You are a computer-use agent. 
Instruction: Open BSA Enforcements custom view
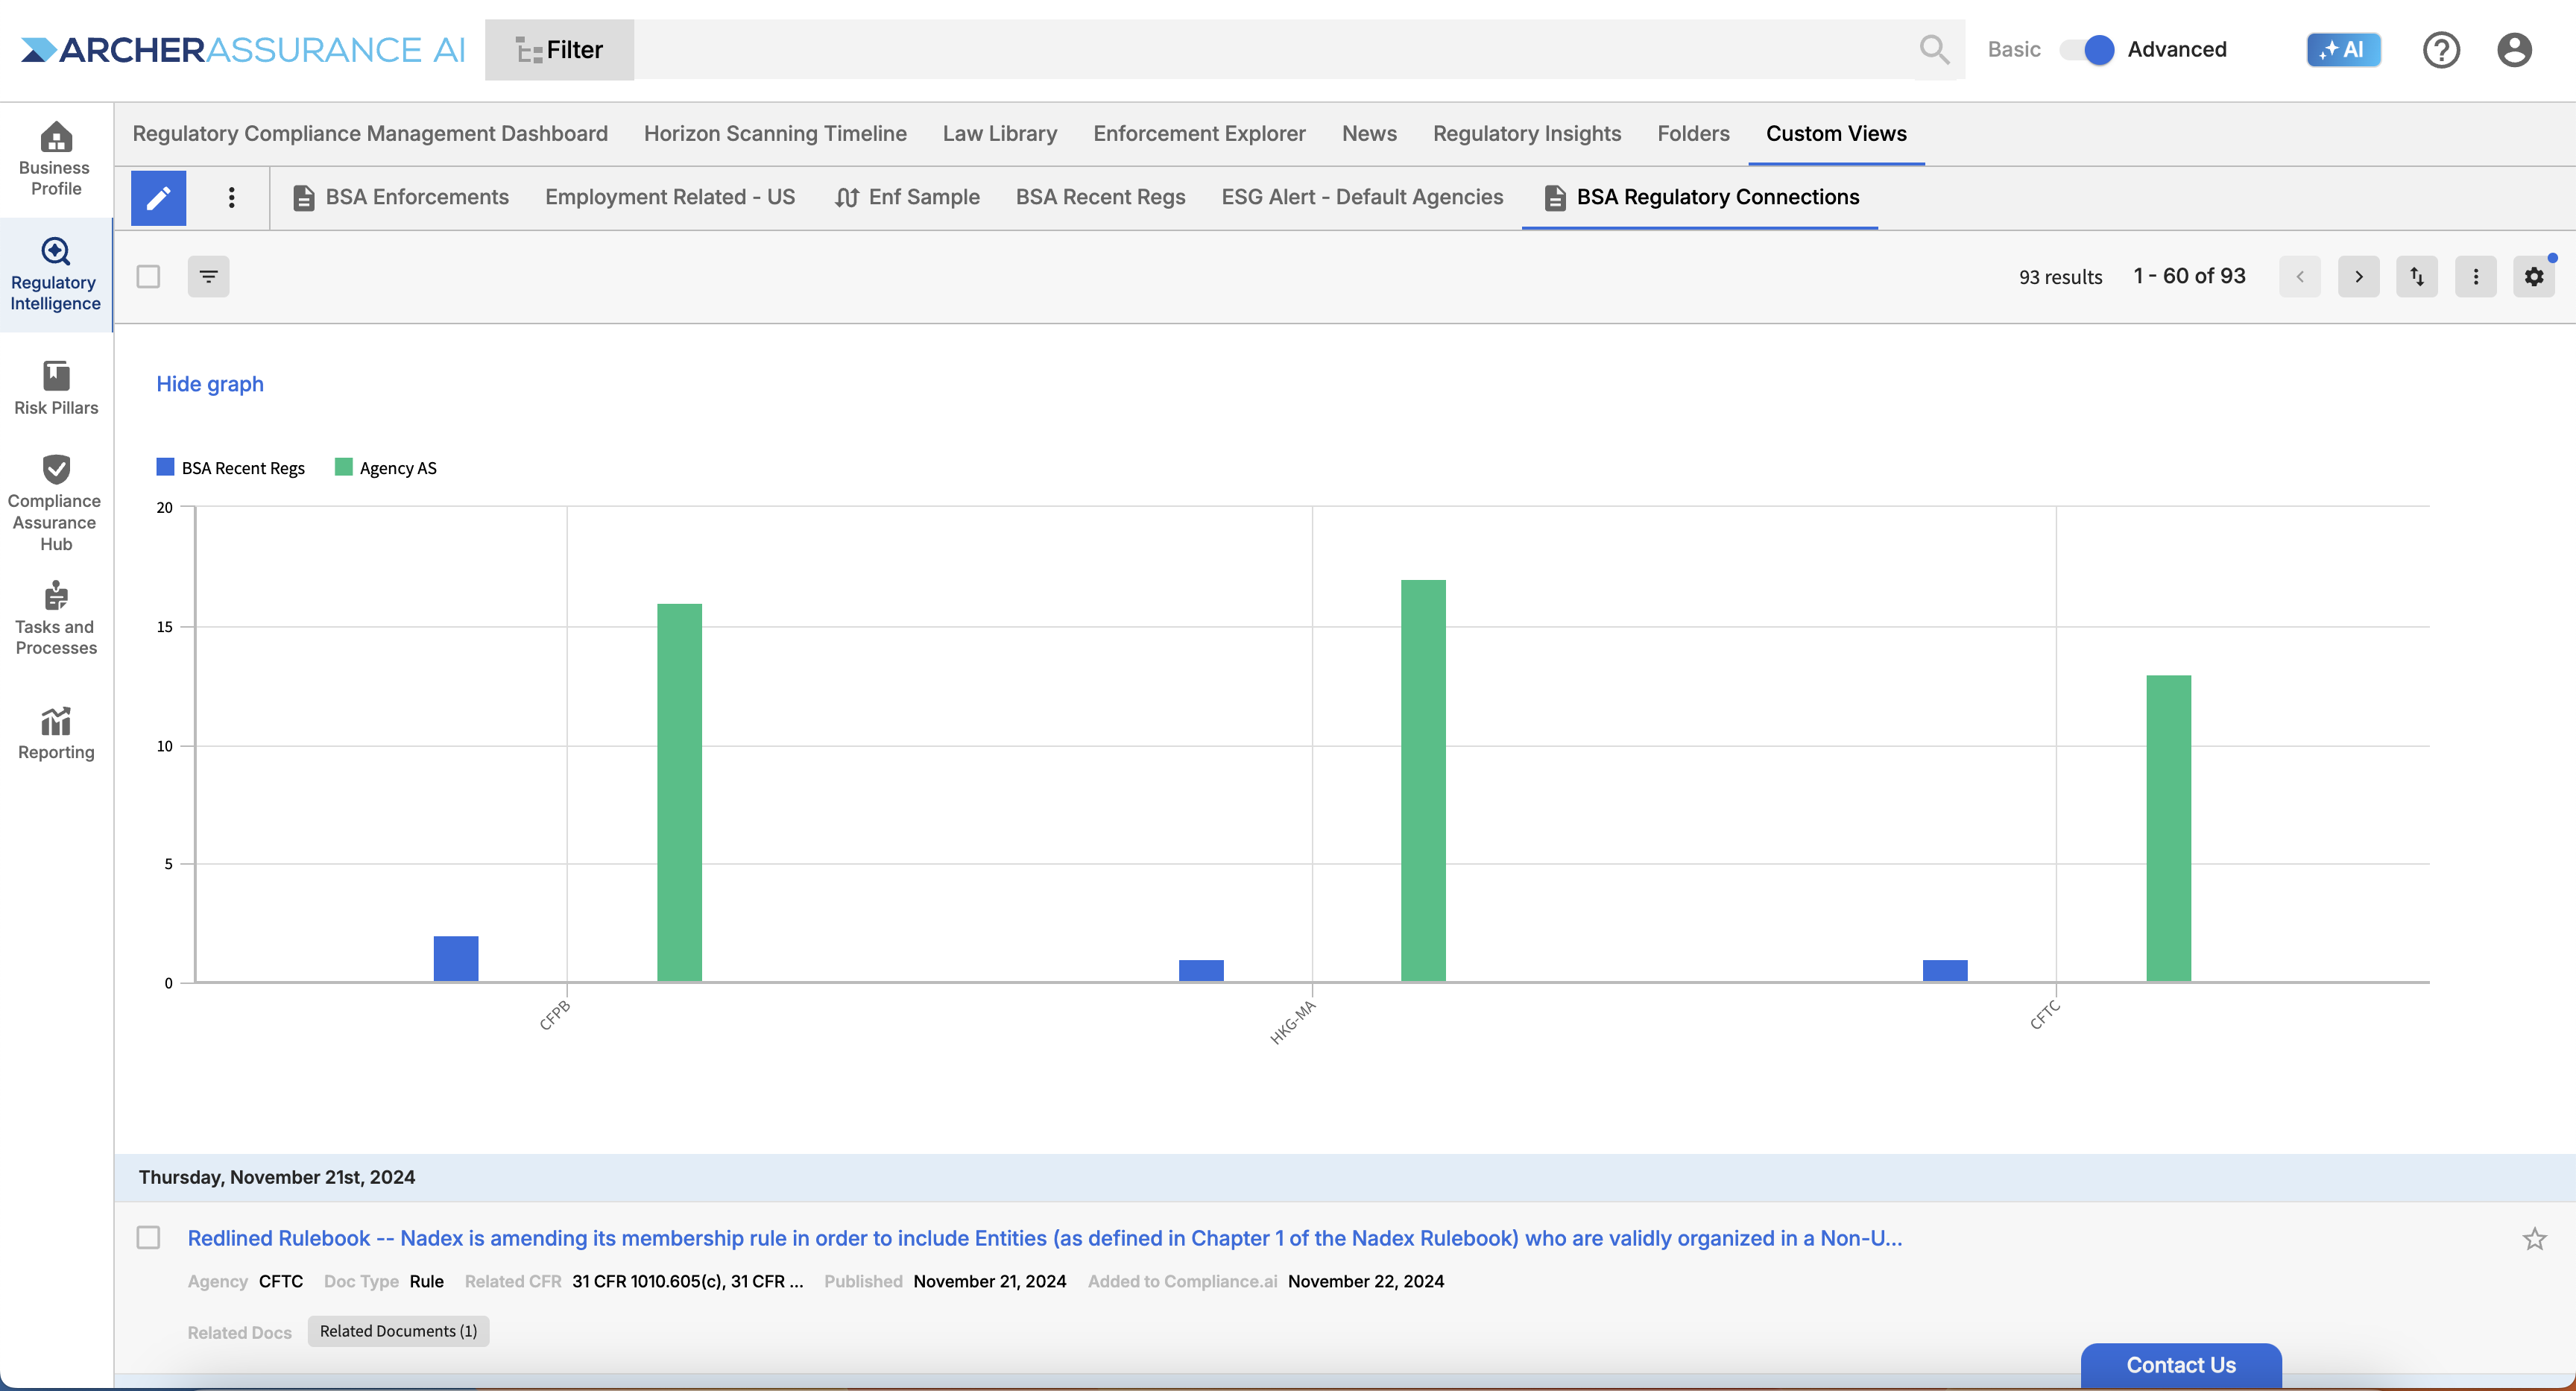click(x=401, y=197)
